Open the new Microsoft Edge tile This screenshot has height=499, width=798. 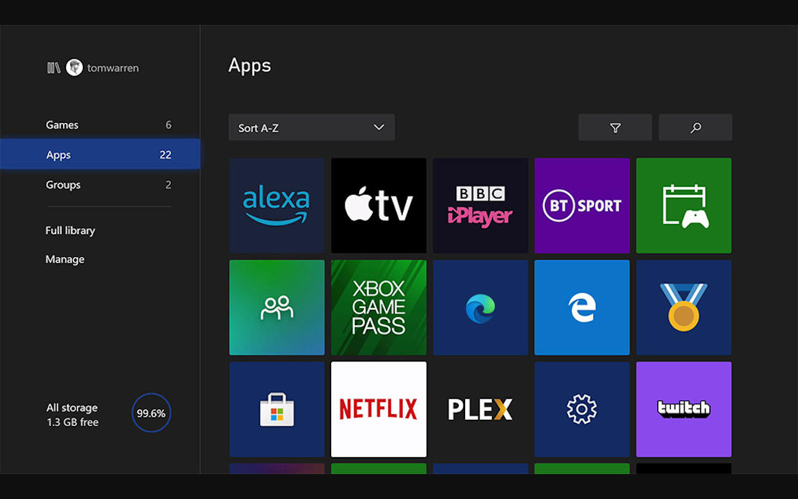480,308
